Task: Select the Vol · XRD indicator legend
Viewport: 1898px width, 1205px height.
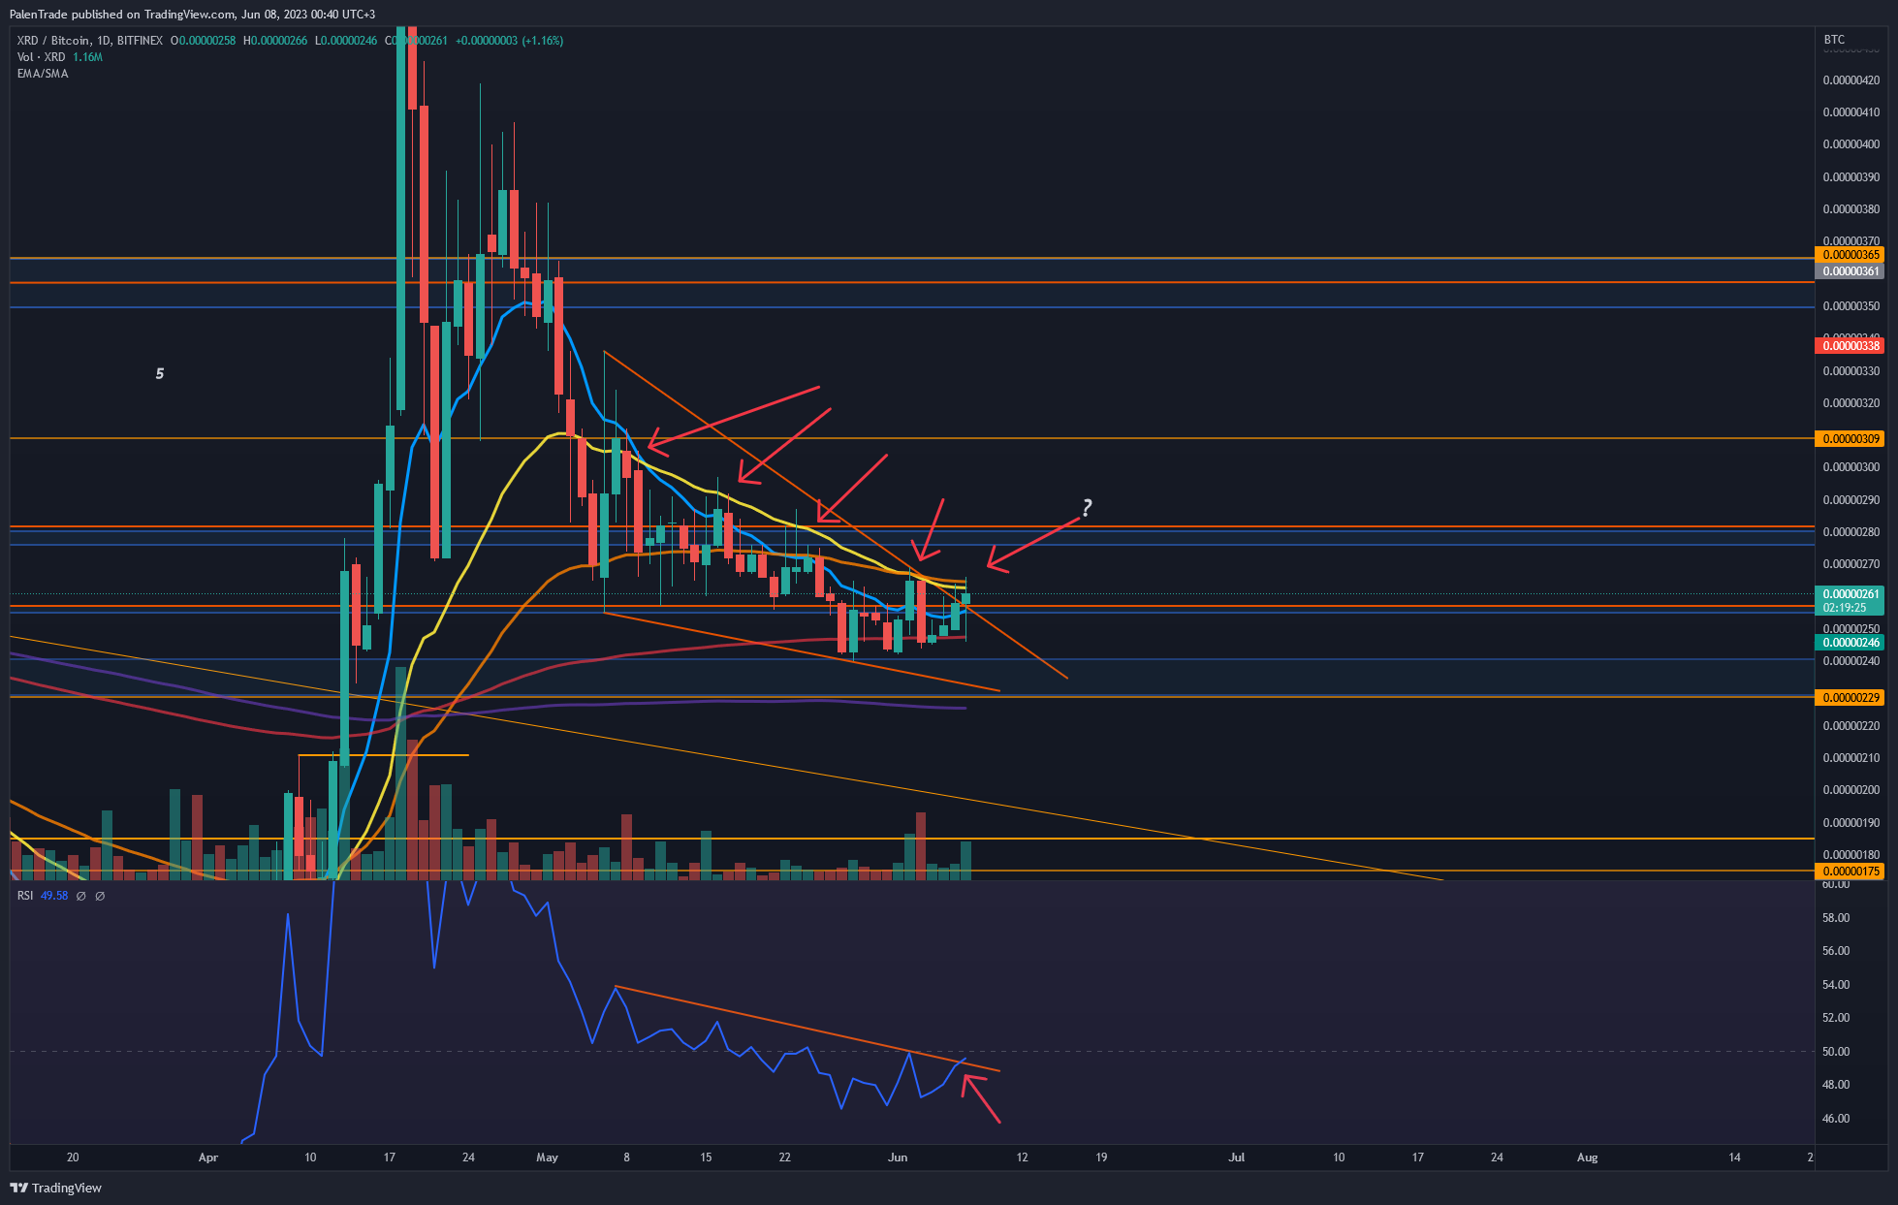Action: tap(42, 57)
